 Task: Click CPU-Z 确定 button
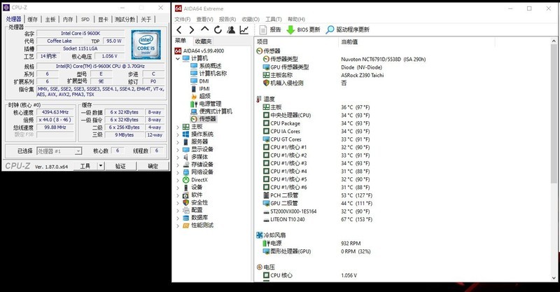click(x=153, y=166)
